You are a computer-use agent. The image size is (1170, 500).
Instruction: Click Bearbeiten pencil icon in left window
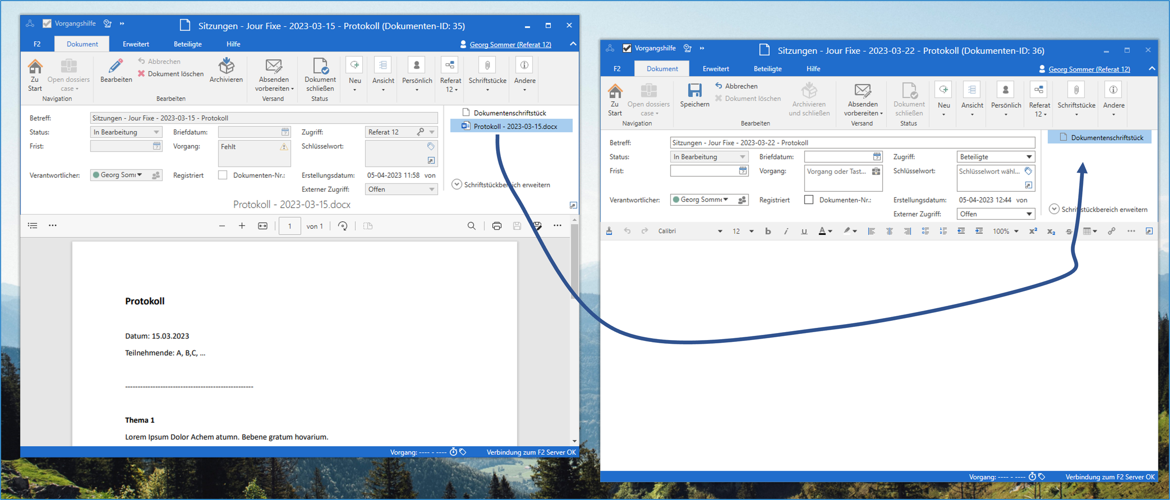pos(116,66)
